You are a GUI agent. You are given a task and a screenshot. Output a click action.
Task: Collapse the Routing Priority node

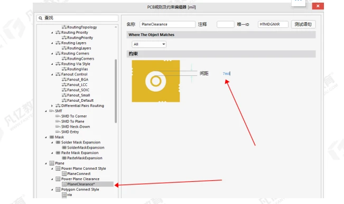[x=52, y=33]
